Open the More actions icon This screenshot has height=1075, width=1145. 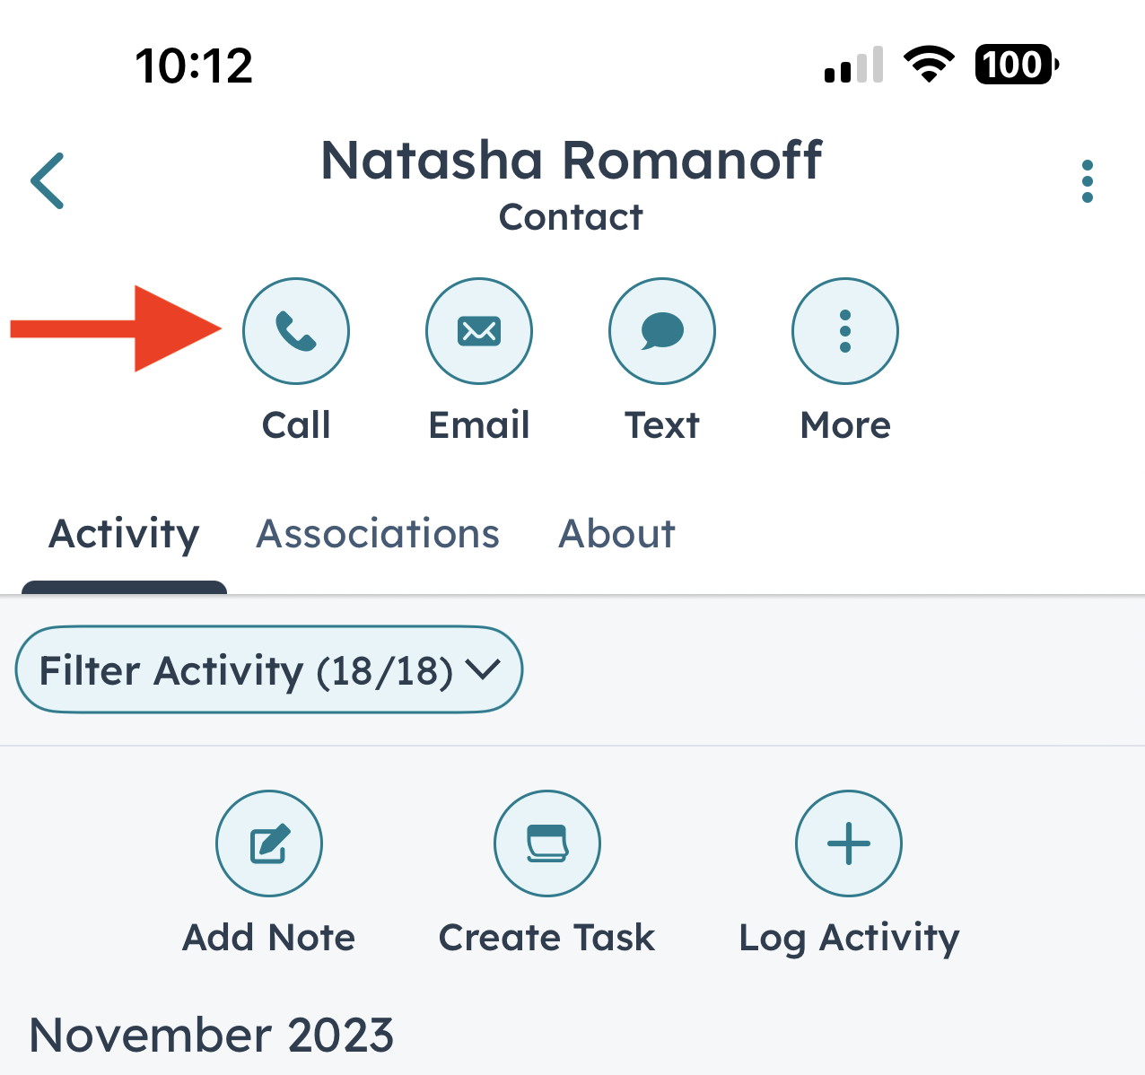coord(844,330)
